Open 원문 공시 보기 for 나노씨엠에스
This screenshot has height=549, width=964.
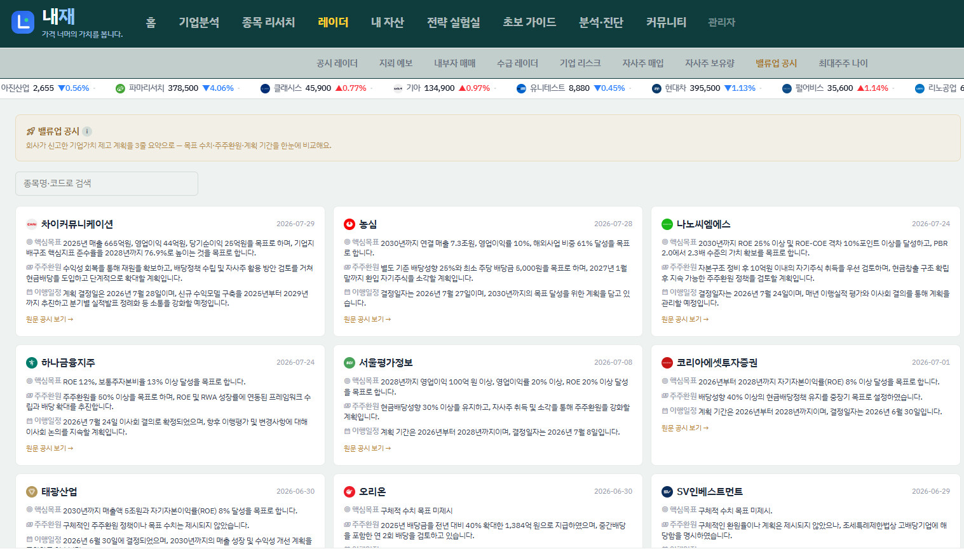point(685,320)
